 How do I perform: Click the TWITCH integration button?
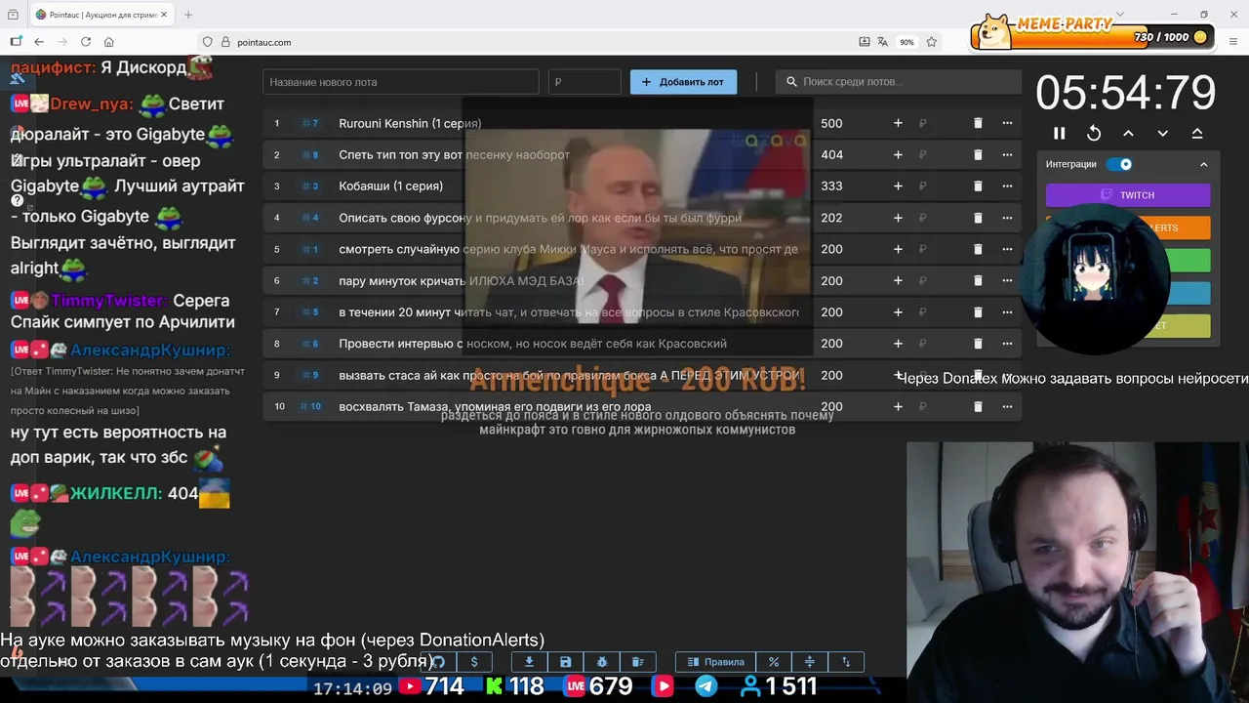coord(1128,195)
